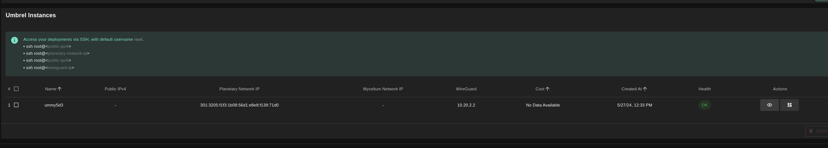Click the Planetary Network IP column header
Image resolution: width=828 pixels, height=148 pixels.
(x=239, y=89)
